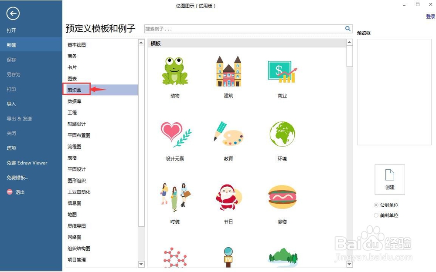Select the 信息图 category
Viewport: 436px width, 272px height.
(x=75, y=203)
